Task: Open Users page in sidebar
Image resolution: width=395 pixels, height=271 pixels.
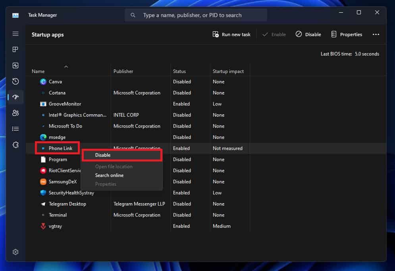Action: 15,113
